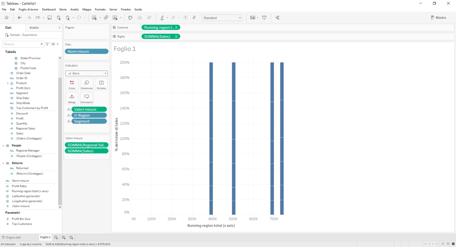Select the Dimensione mark property

[x=86, y=84]
